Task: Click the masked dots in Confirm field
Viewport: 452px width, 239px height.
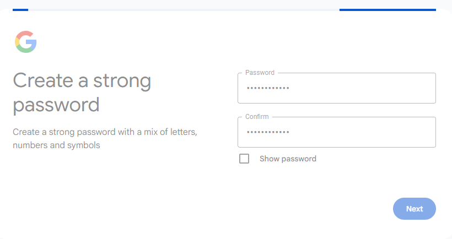Action: [x=267, y=132]
